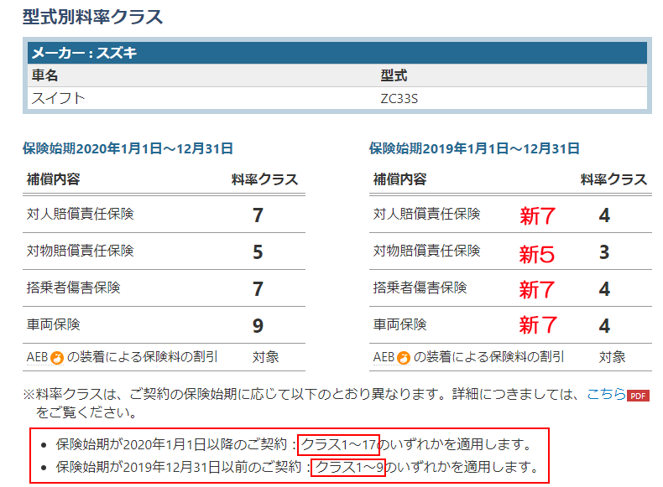Click 対象 value in the 2020 table

point(265,357)
